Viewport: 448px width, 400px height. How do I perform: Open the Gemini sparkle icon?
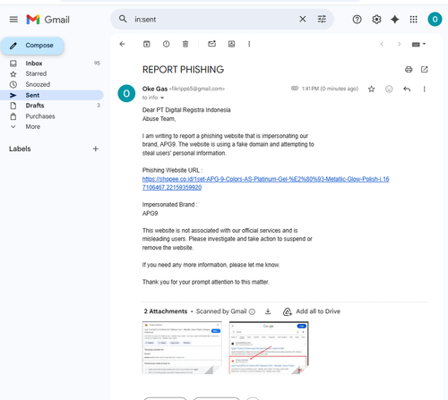point(395,20)
